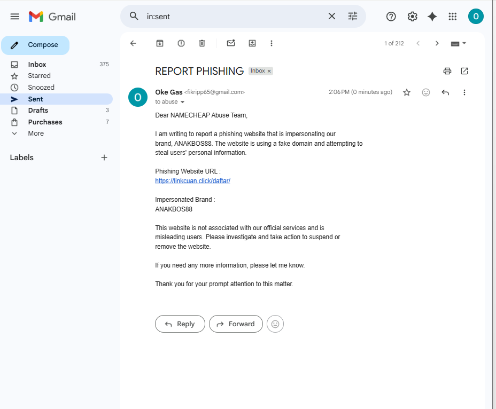
Task: Open the Purchases folder
Action: tap(56, 122)
